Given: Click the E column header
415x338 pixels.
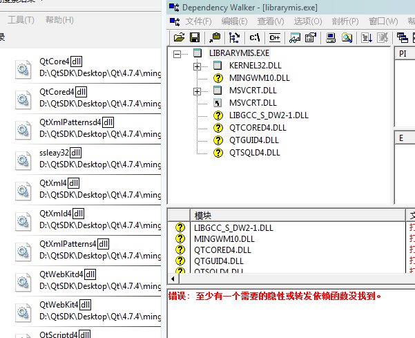Looking at the screenshot, I should coord(405,138).
